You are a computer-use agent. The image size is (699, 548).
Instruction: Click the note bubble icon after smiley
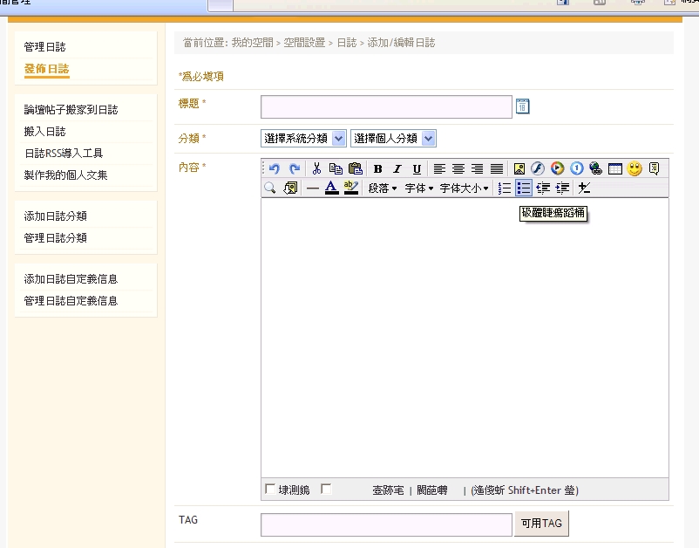coord(654,168)
